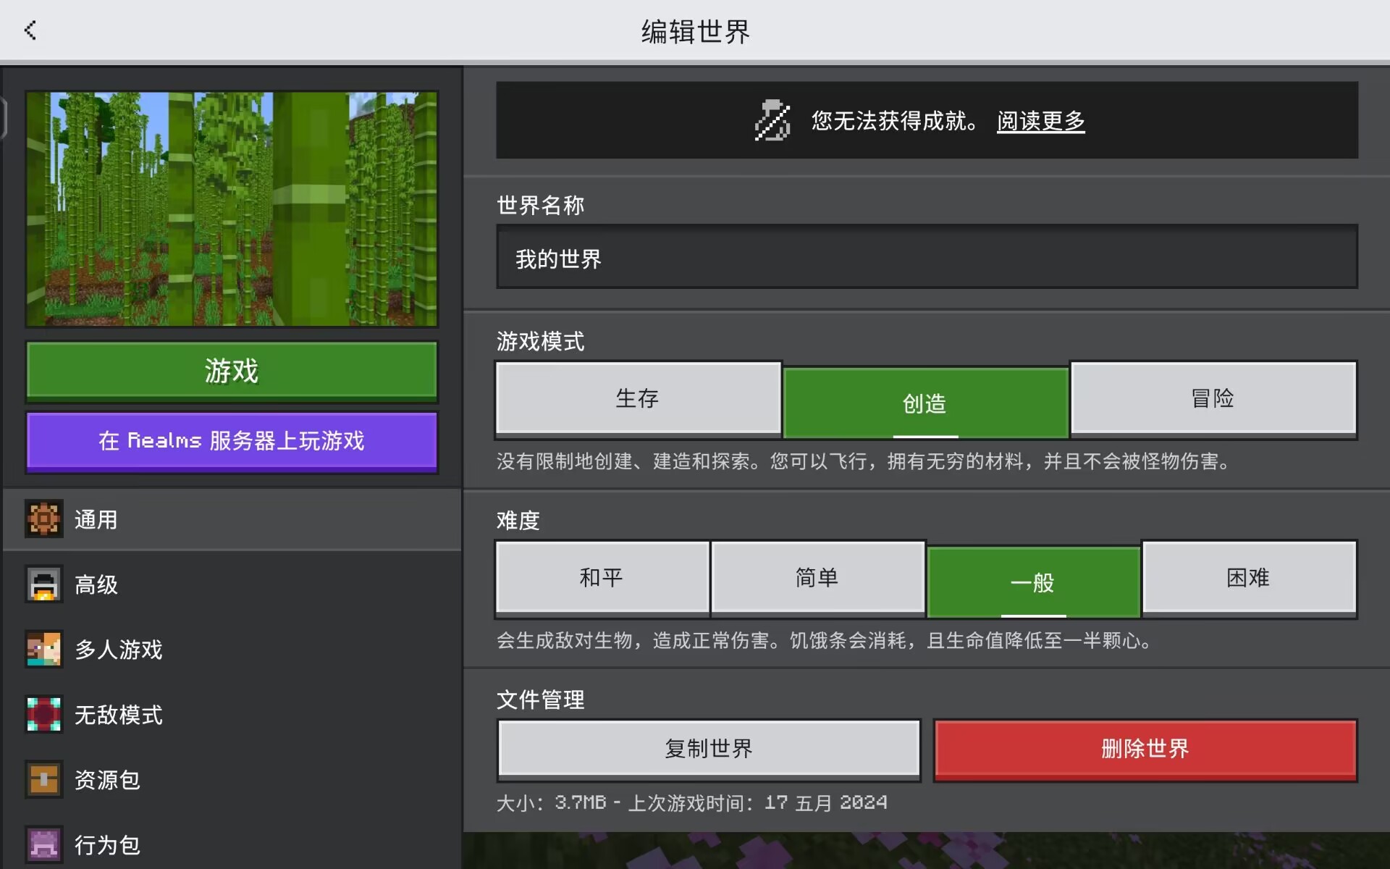Click the 多人游戏 players icon
Screen dimensions: 1390x869
point(44,650)
